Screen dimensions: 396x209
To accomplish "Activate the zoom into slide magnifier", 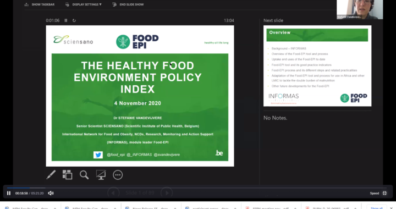I will 84,175.
